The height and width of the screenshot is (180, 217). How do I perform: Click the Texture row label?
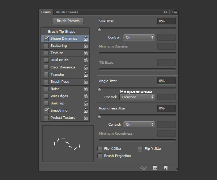pyautogui.click(x=57, y=53)
